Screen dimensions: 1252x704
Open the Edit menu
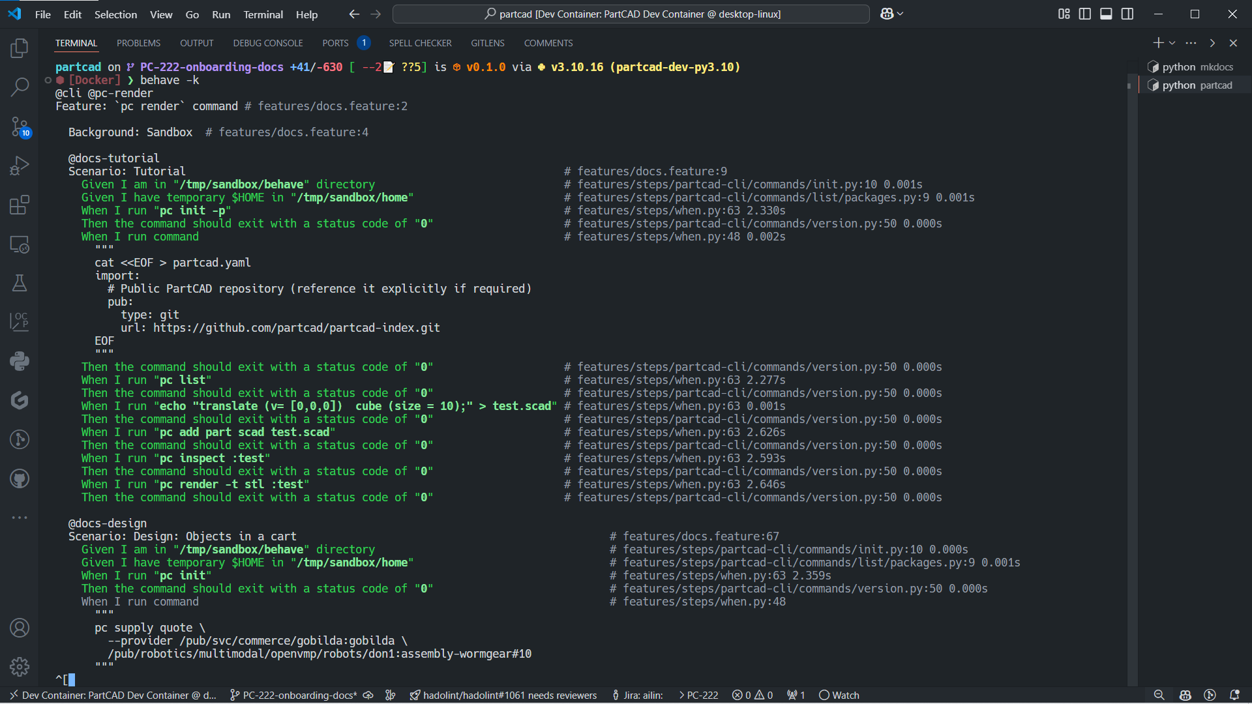coord(72,14)
